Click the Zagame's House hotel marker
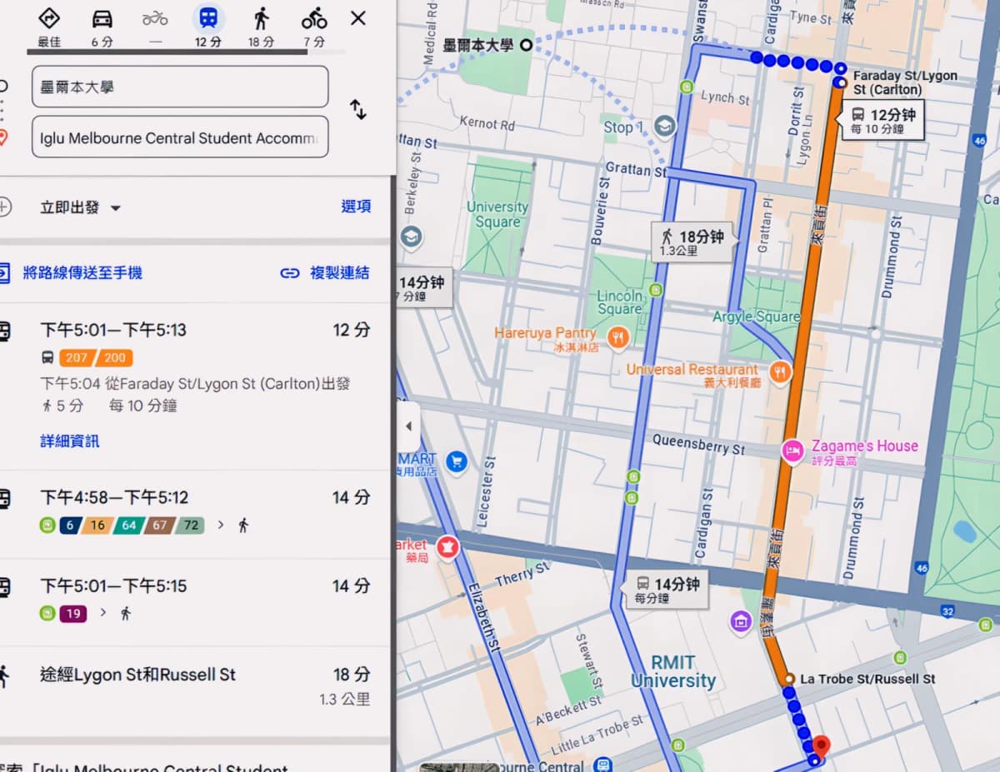The height and width of the screenshot is (772, 1000). pos(792,451)
